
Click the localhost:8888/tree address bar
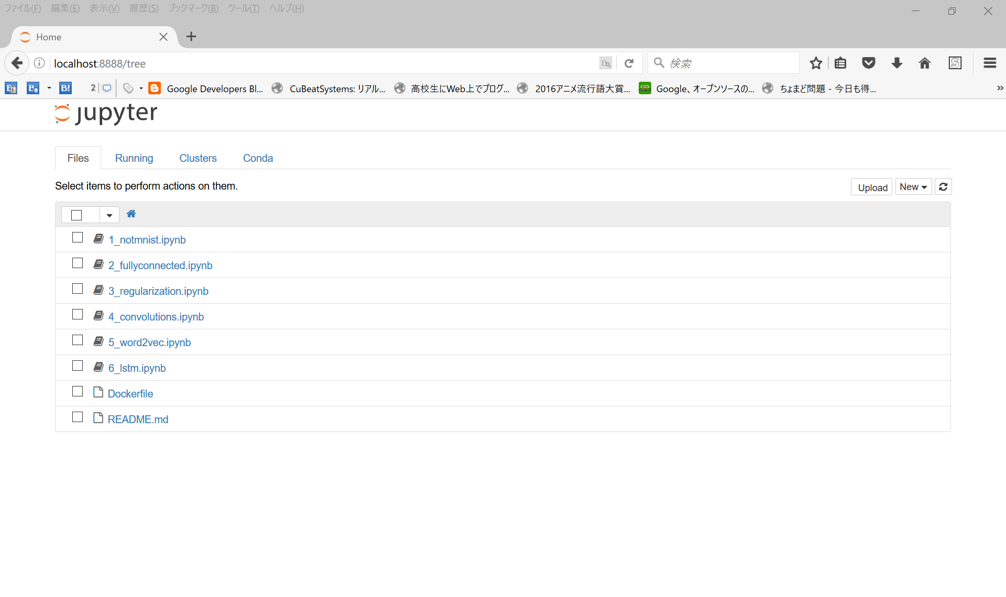pyautogui.click(x=322, y=63)
